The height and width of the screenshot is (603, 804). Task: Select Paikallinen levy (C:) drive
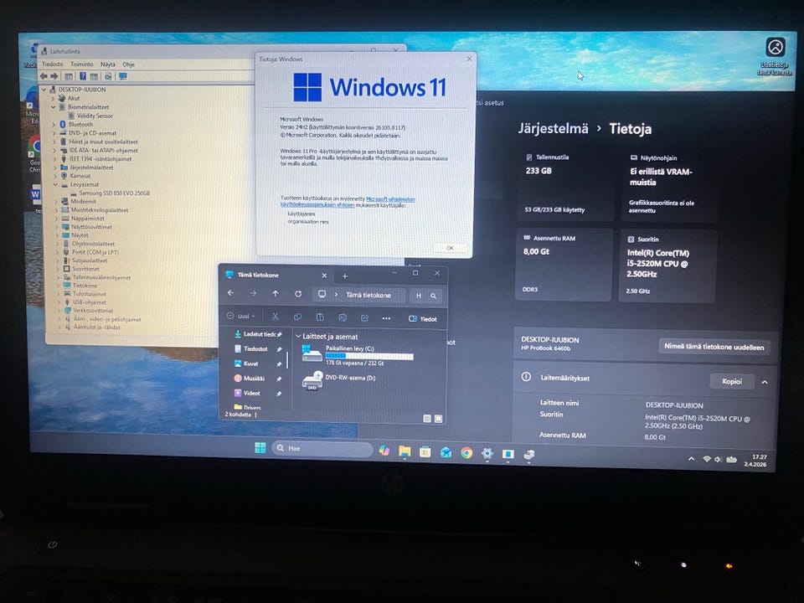(x=358, y=355)
